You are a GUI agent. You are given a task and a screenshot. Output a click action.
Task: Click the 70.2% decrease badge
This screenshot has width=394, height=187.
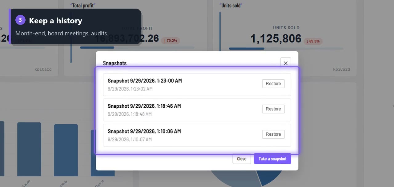tap(171, 41)
